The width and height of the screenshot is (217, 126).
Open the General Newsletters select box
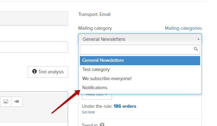pos(140,39)
